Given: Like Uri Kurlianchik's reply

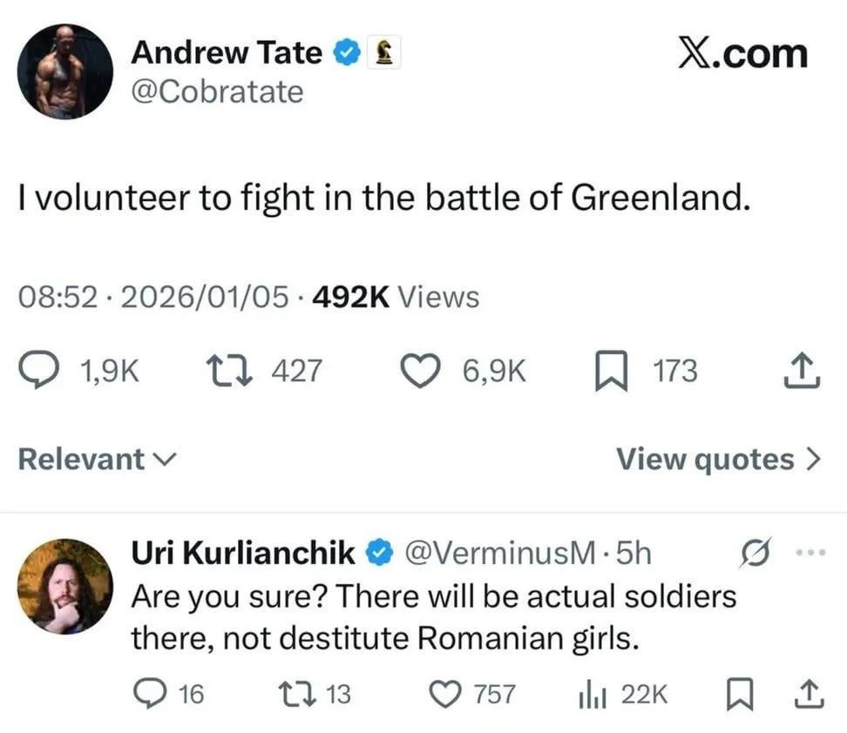Looking at the screenshot, I should point(445,693).
